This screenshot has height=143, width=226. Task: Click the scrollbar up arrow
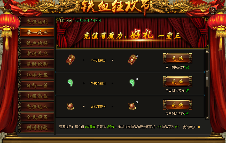[207, 51]
